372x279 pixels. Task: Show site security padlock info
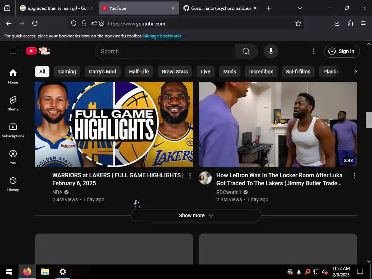point(84,24)
